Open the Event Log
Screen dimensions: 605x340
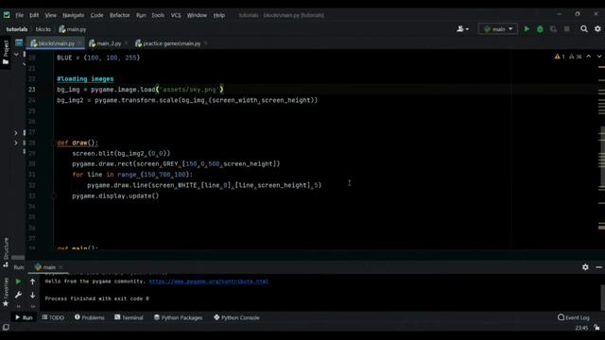click(574, 317)
